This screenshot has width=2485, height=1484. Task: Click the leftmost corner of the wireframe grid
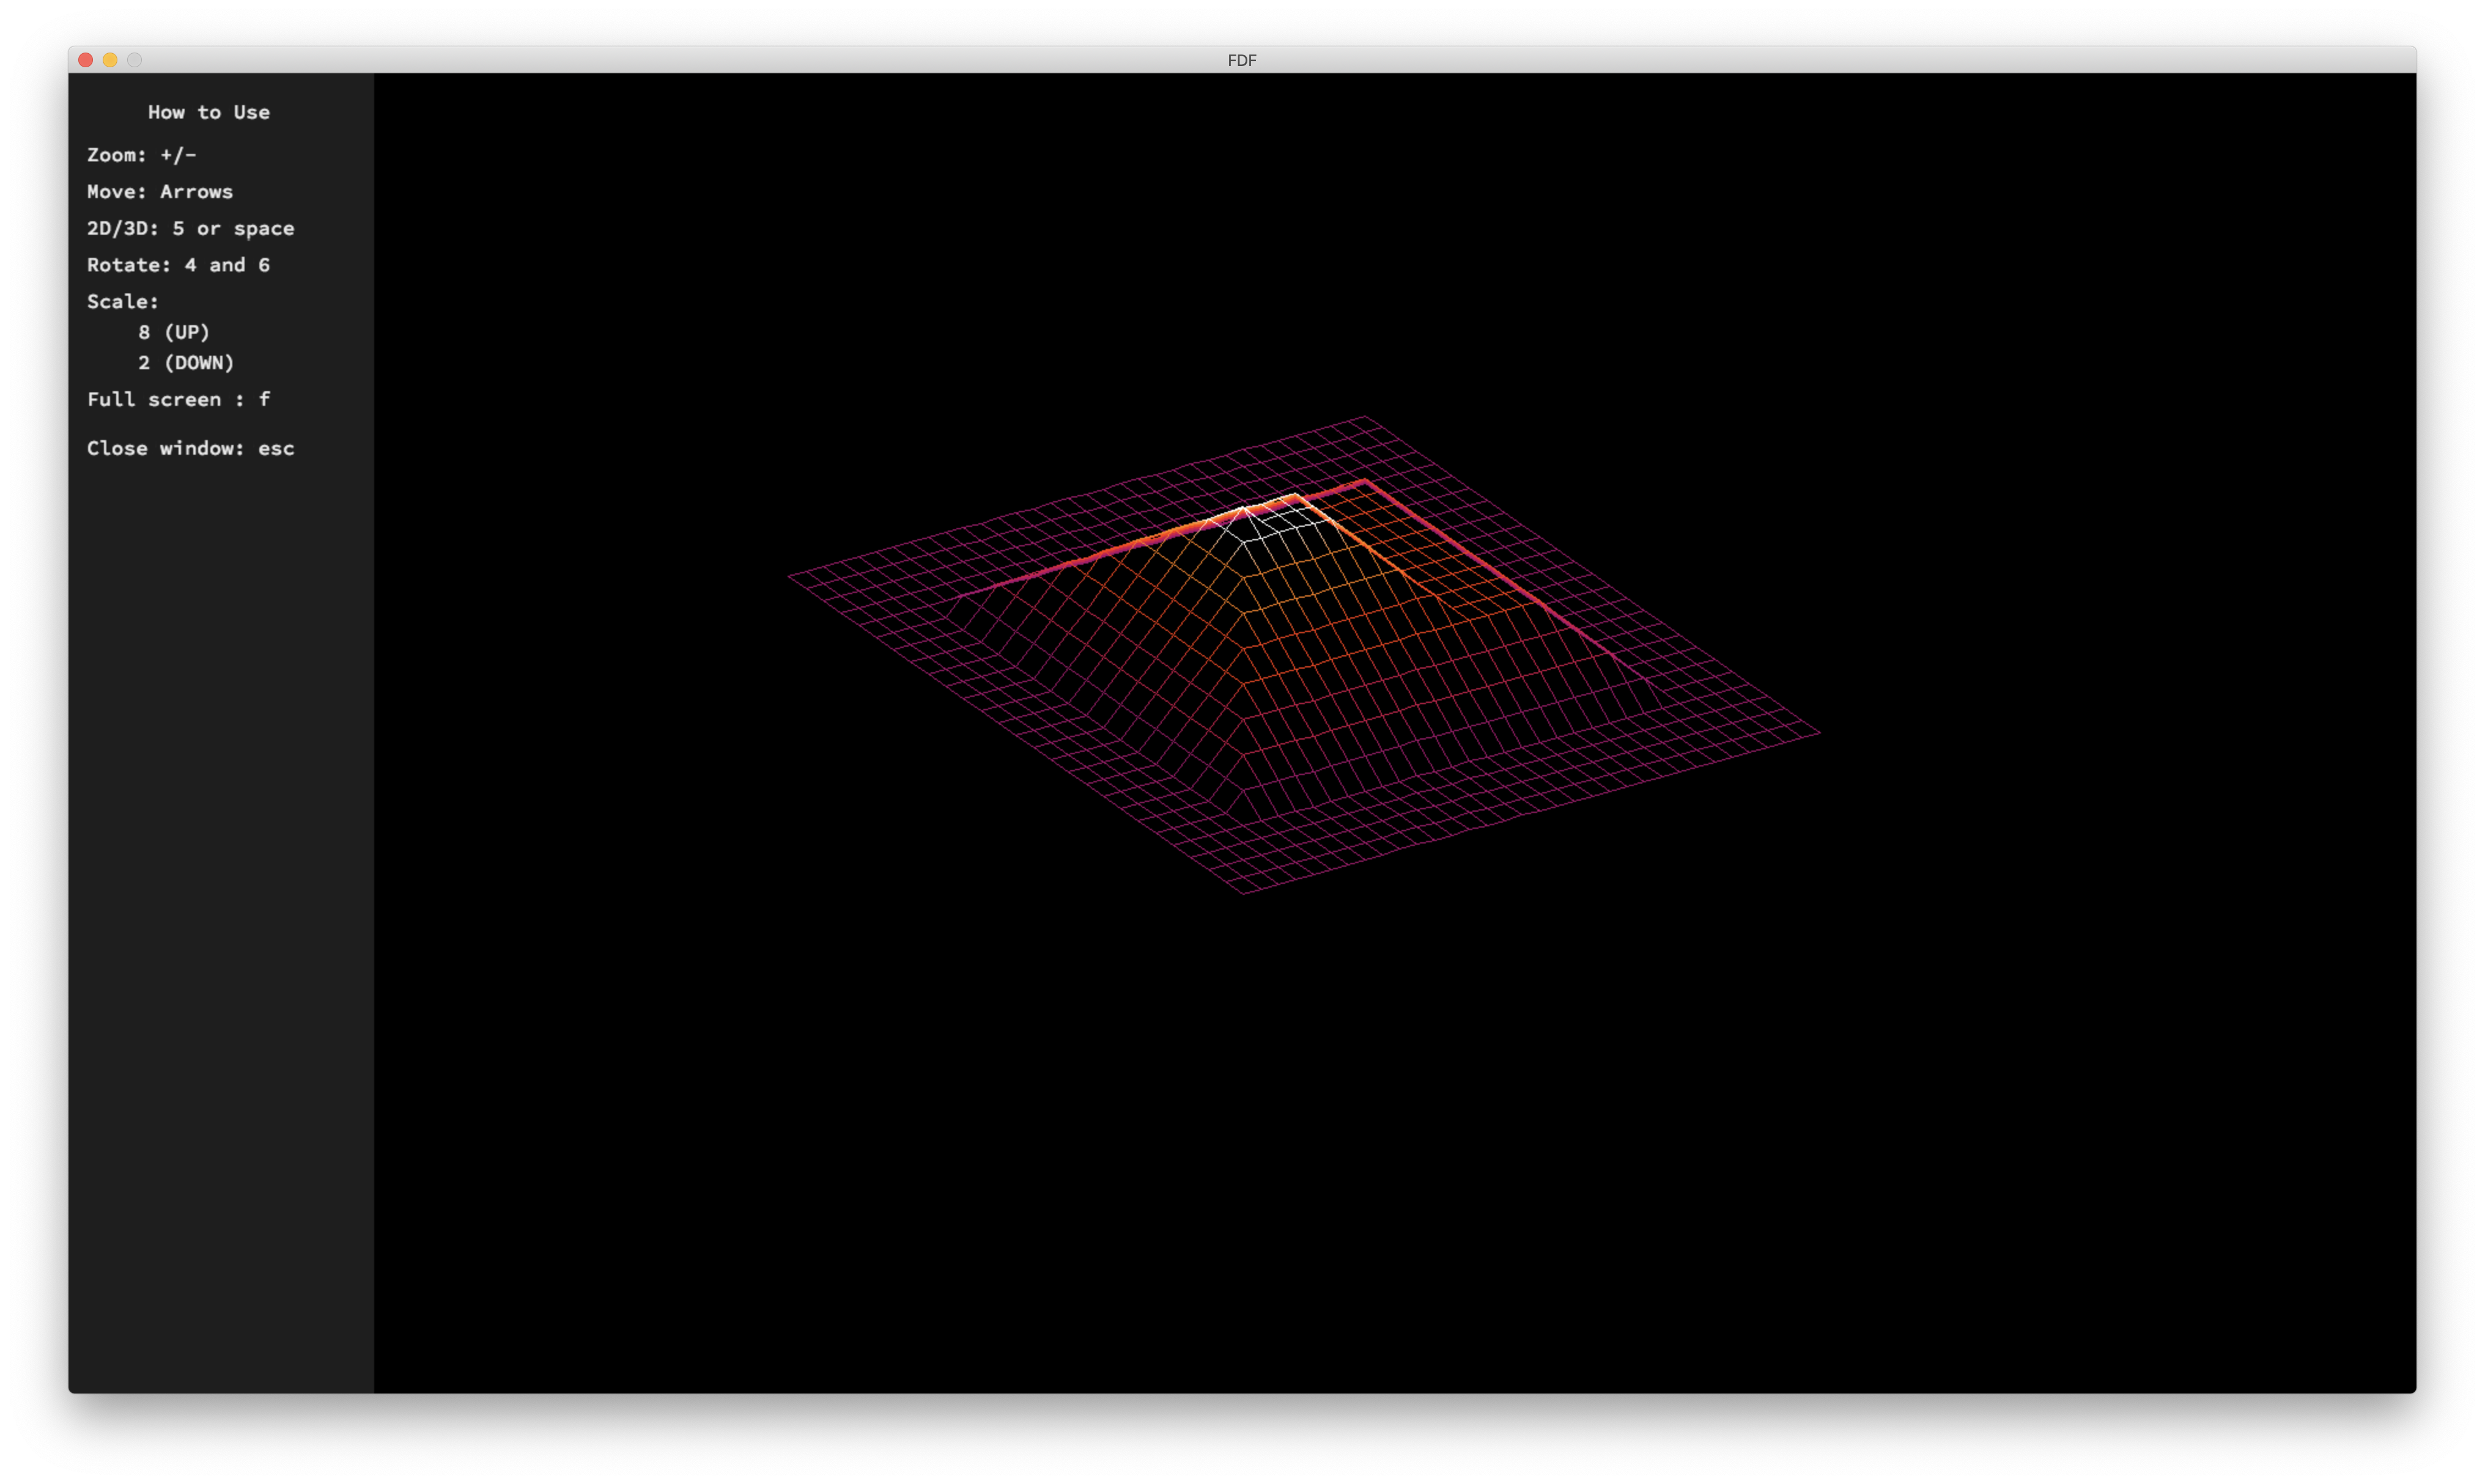point(789,576)
